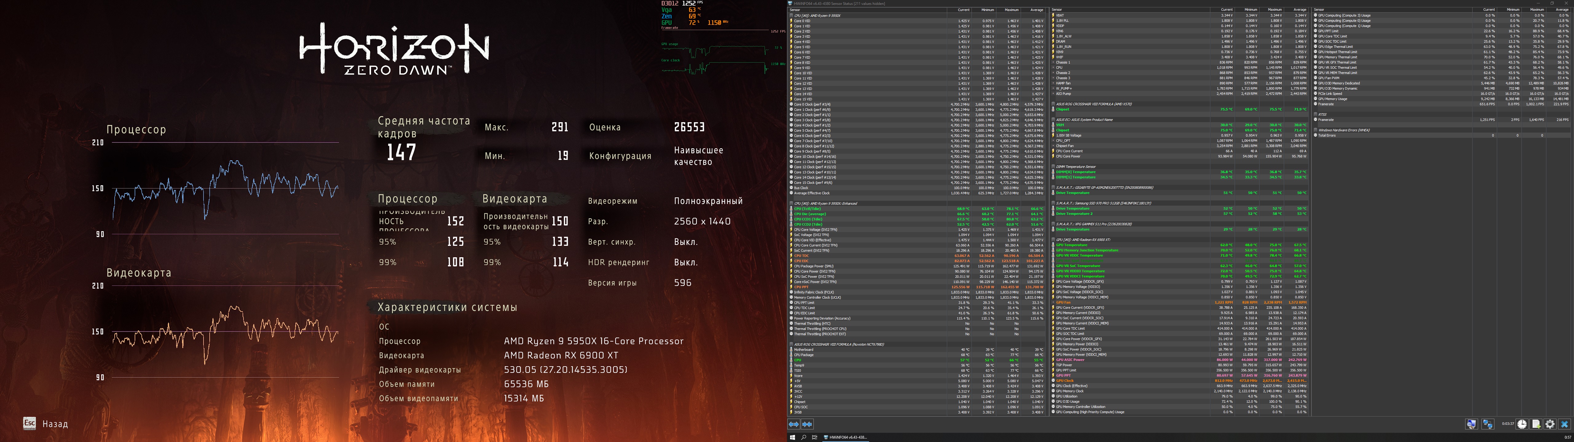Viewport: 1574px width, 442px height.
Task: Click HWiNFO64 taskbar button
Action: coord(845,438)
